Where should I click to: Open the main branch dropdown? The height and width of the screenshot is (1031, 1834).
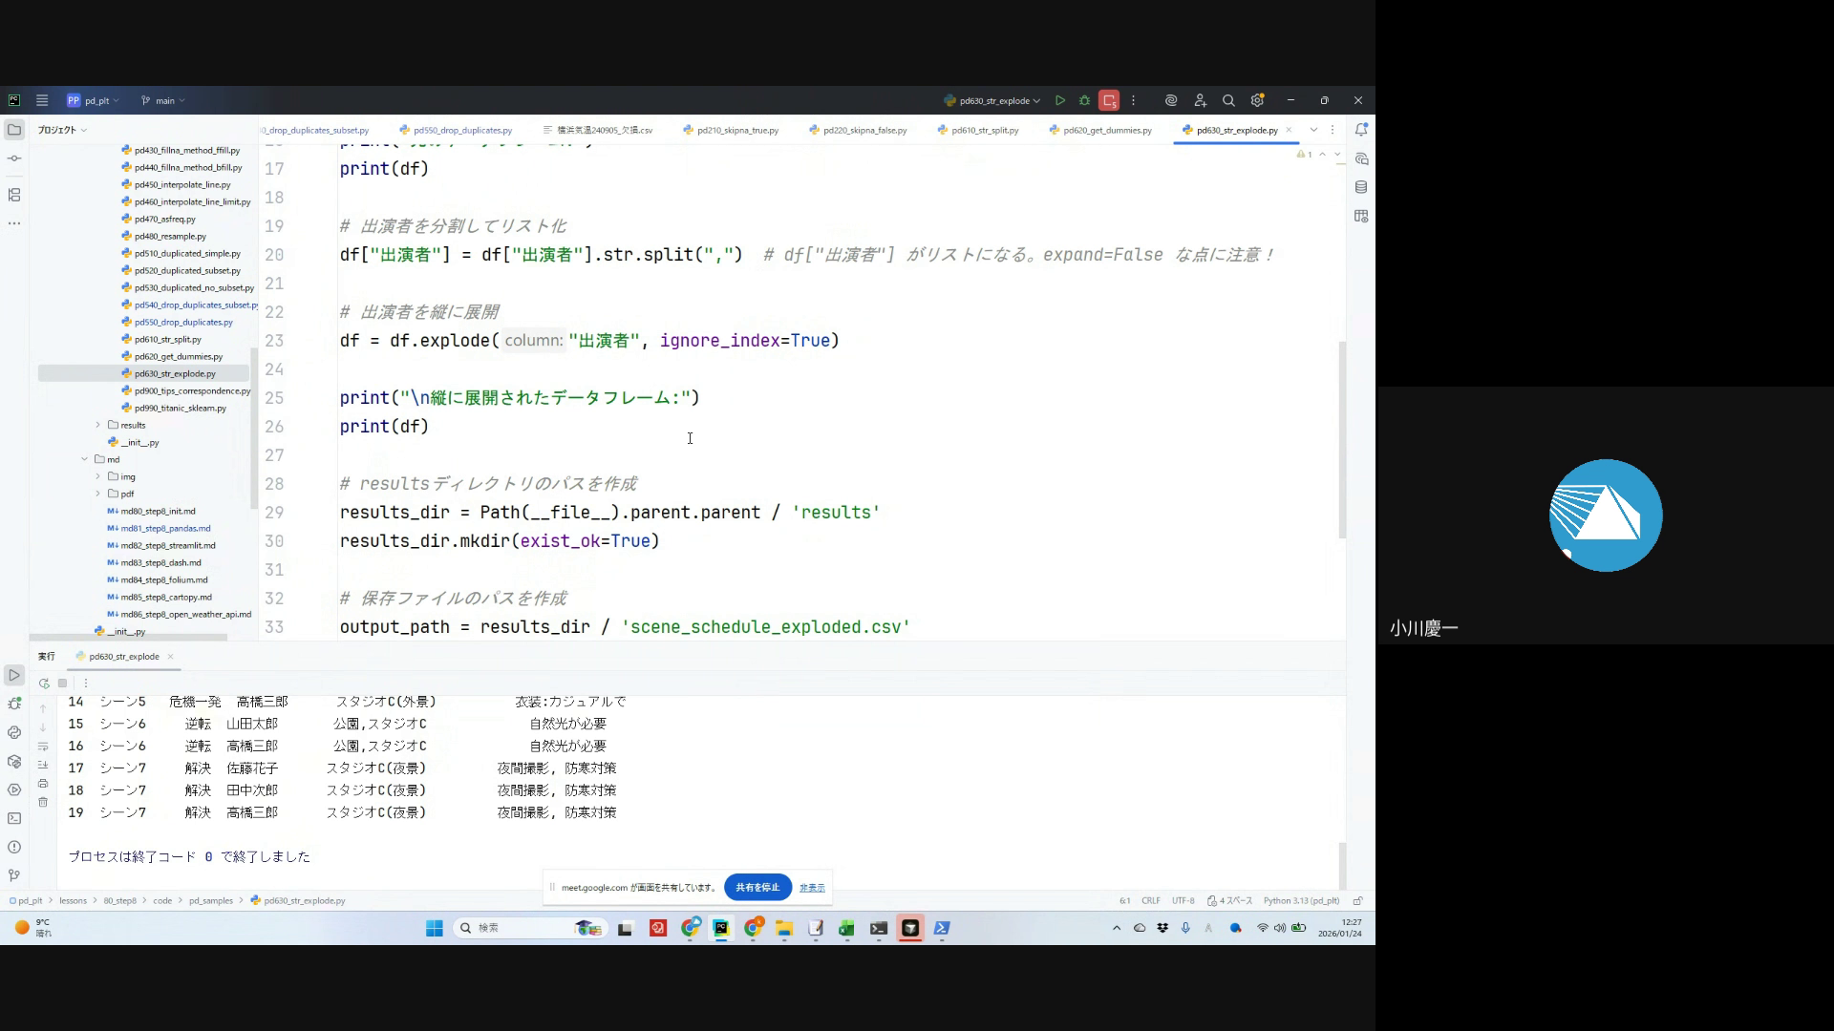(x=164, y=100)
